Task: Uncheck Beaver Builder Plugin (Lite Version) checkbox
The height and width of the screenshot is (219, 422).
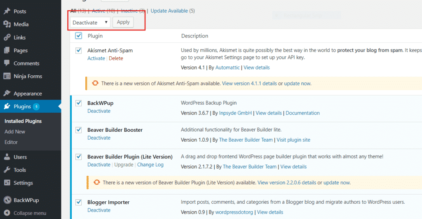Action: pyautogui.click(x=78, y=157)
